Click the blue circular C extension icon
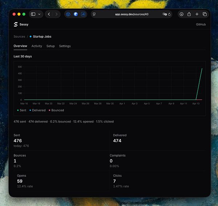This screenshot has height=206, width=218. pyautogui.click(x=76, y=14)
